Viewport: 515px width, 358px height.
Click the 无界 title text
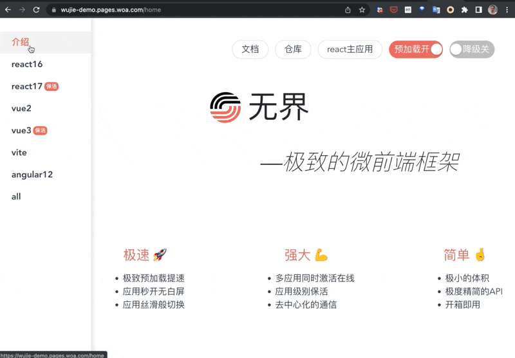(279, 107)
